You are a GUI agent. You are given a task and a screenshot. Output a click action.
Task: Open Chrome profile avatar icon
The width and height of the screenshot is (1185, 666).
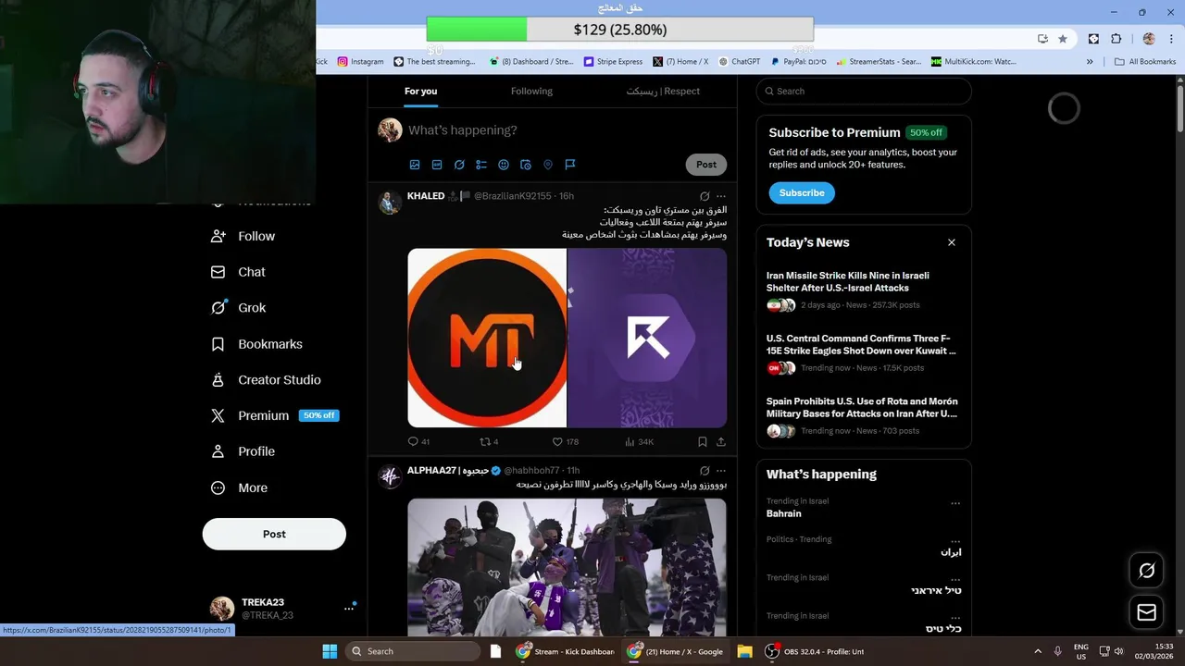pyautogui.click(x=1149, y=39)
